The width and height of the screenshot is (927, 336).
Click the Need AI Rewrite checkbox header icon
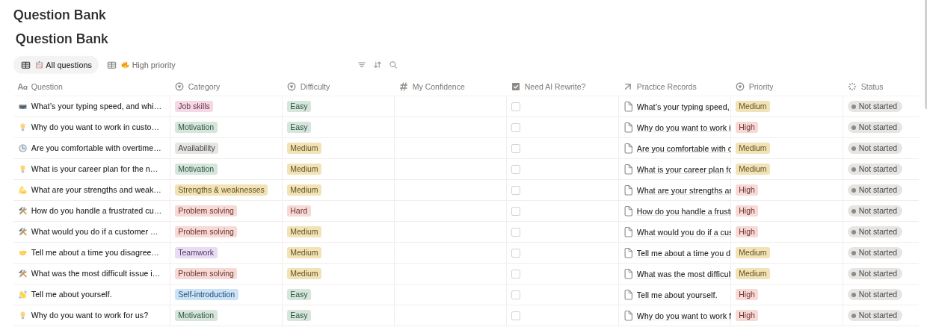(516, 87)
